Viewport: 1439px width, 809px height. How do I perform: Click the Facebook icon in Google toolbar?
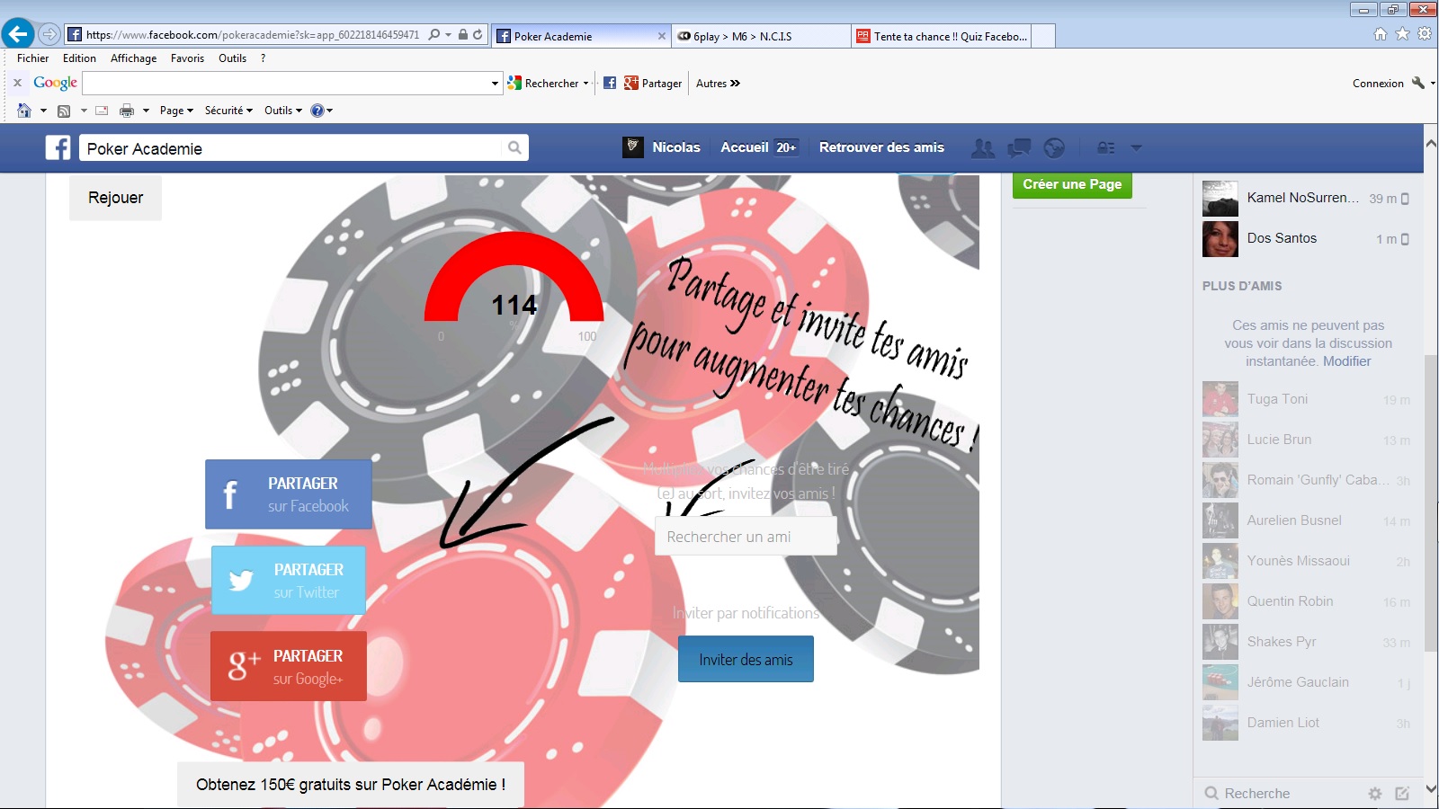(x=610, y=83)
